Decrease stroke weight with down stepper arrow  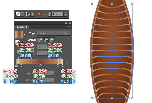pyautogui.click(x=50, y=15)
